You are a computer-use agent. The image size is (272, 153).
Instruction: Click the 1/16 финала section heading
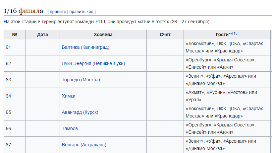click(24, 11)
